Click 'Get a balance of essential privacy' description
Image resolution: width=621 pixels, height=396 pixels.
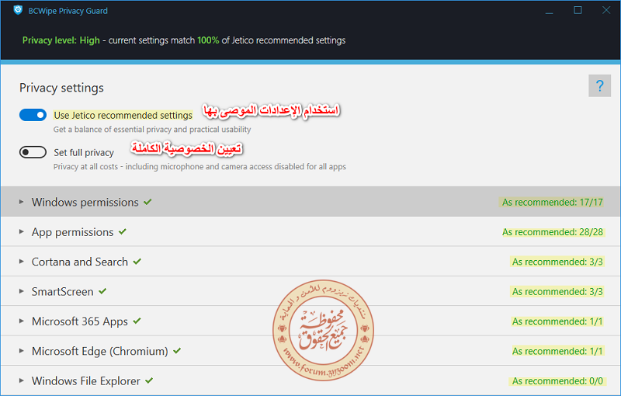152,130
